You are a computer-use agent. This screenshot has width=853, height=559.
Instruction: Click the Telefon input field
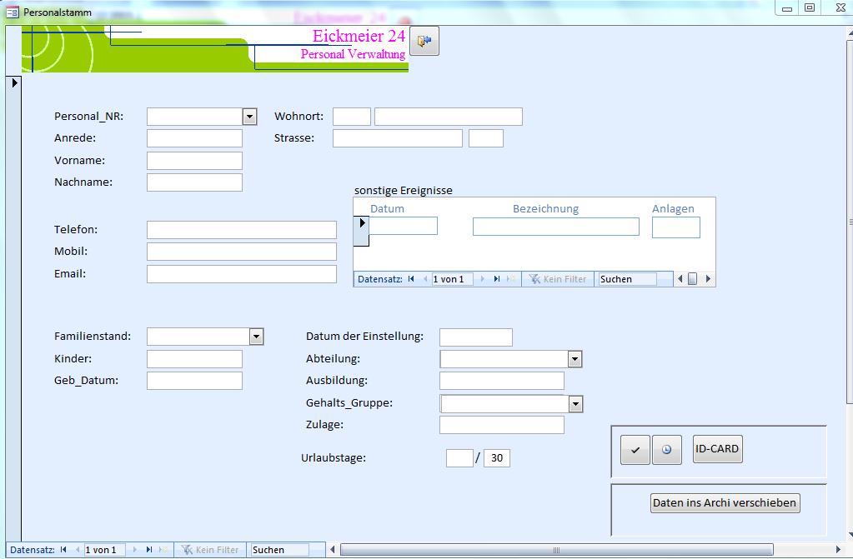(242, 229)
